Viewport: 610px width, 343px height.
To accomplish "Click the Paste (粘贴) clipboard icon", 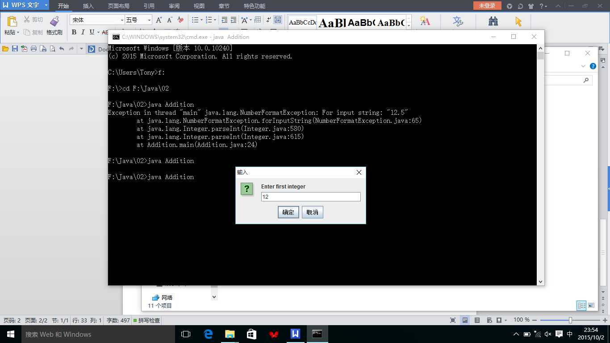I will 12,21.
